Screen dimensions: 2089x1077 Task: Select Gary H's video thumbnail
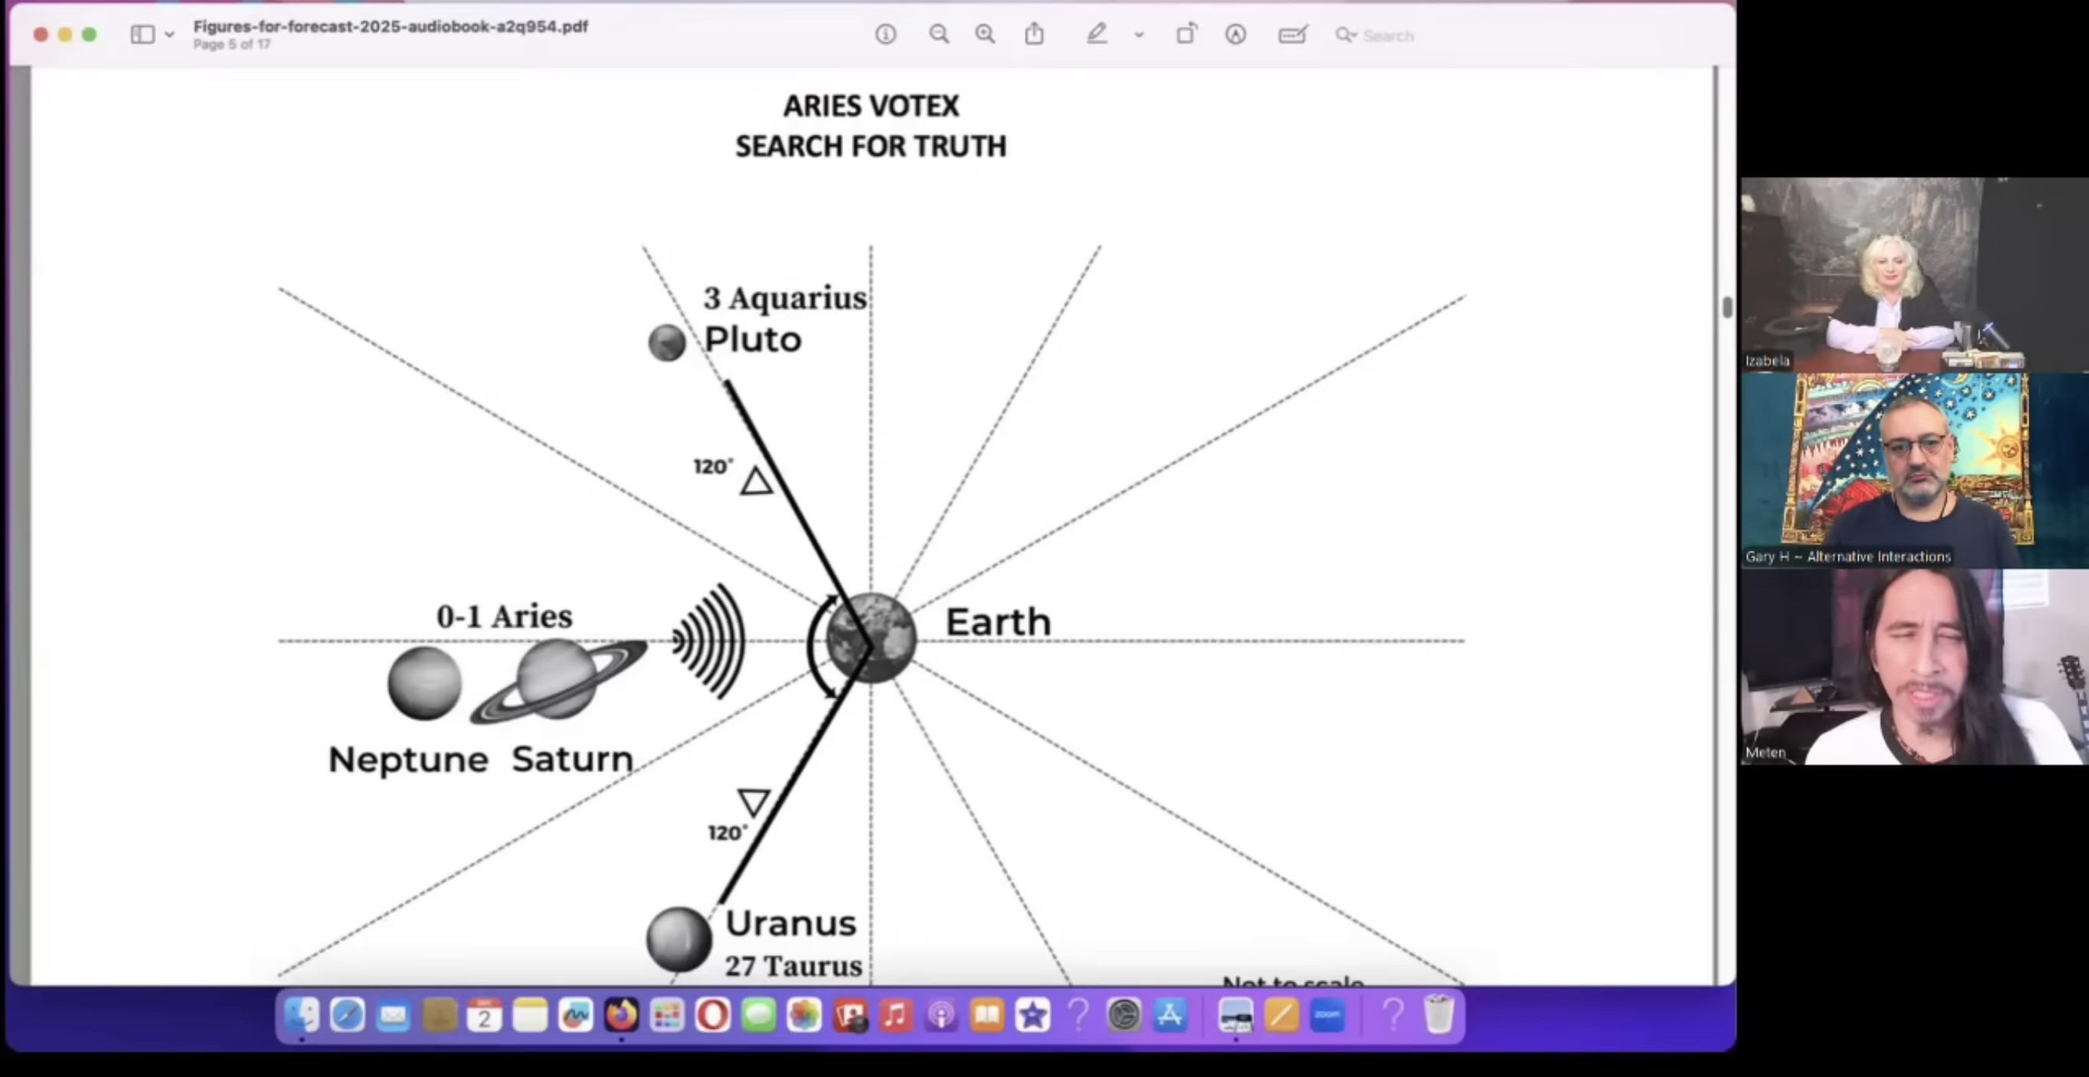click(1914, 470)
